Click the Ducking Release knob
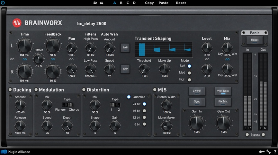Screen dimensions: 278x155 point(20,126)
